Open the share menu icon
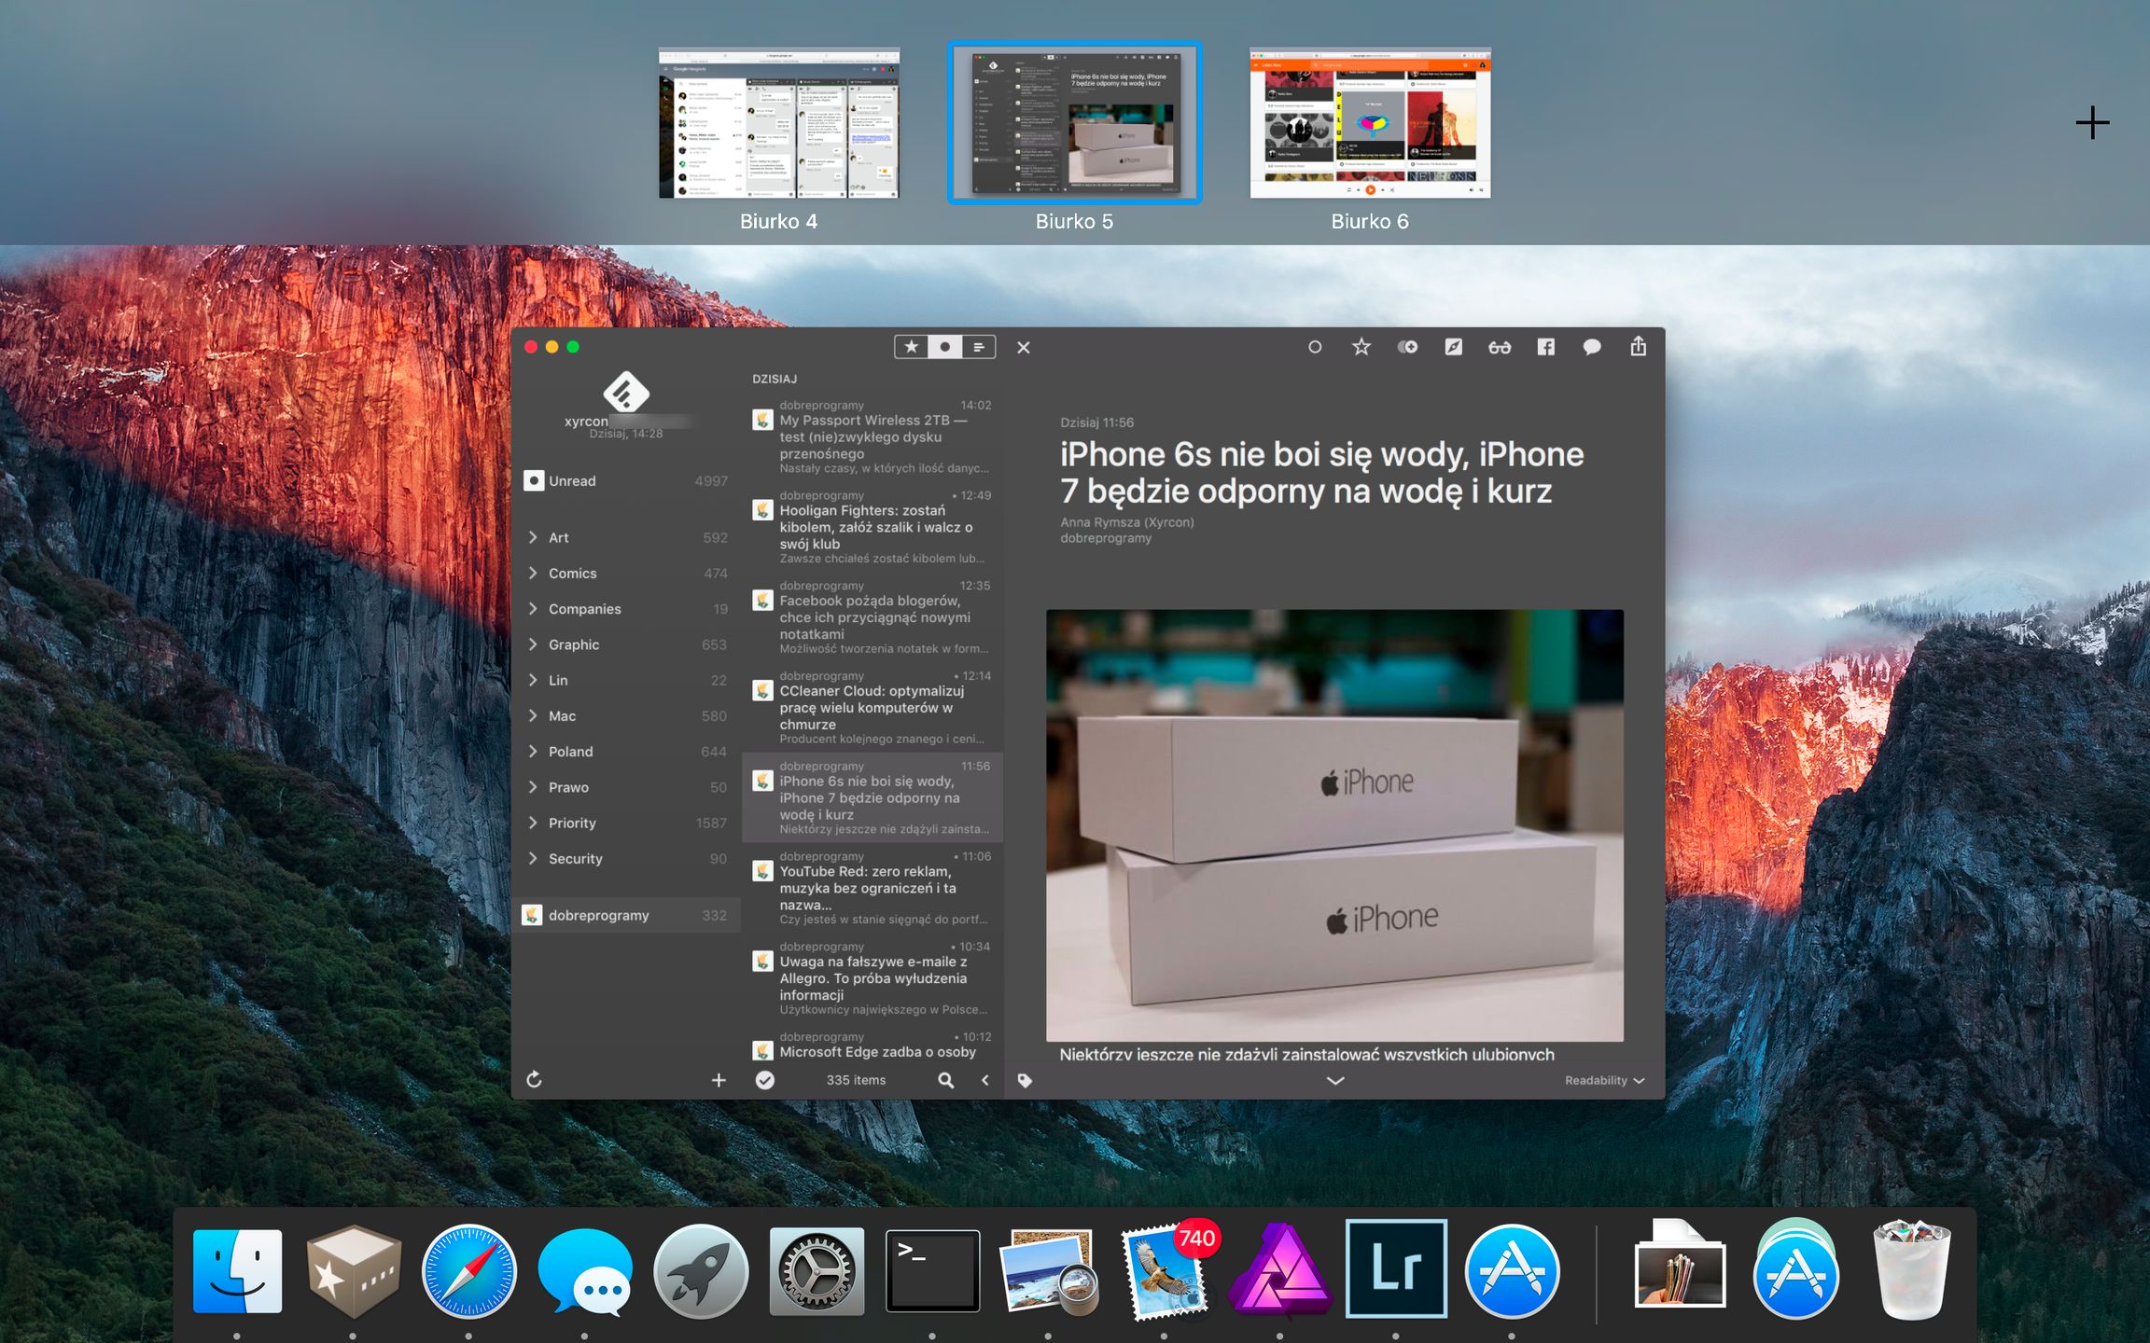The width and height of the screenshot is (2150, 1343). (1638, 347)
